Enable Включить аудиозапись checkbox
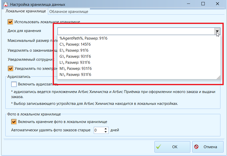 (14, 84)
